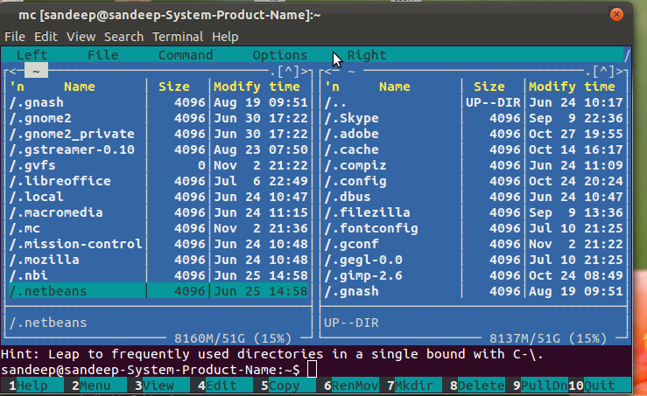Select /.gnome2_private directory row
This screenshot has width=647, height=396.
(158, 134)
